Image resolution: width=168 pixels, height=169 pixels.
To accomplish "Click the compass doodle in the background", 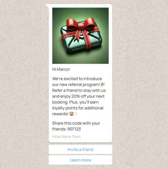I will tap(8, 28).
